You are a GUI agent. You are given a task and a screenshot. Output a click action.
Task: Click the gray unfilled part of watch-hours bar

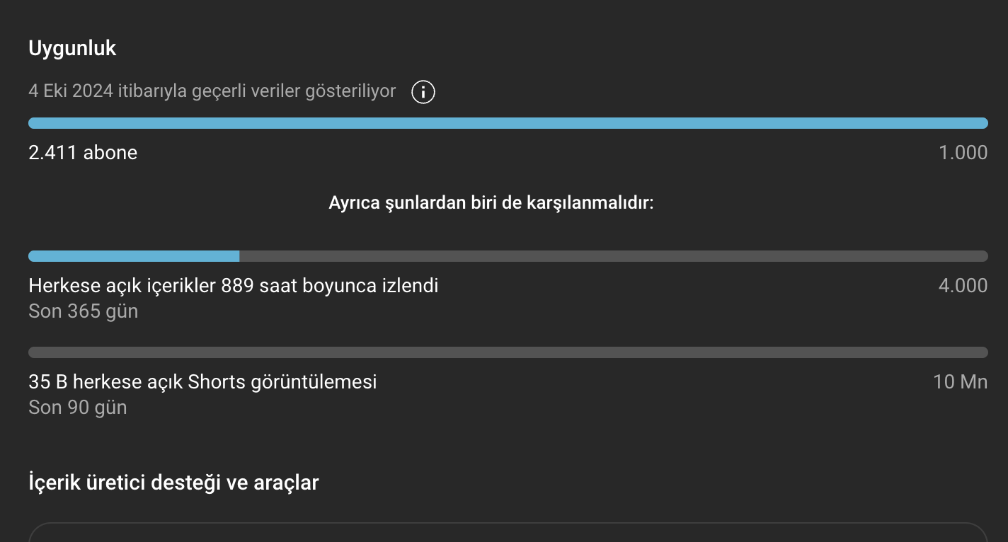pos(613,256)
